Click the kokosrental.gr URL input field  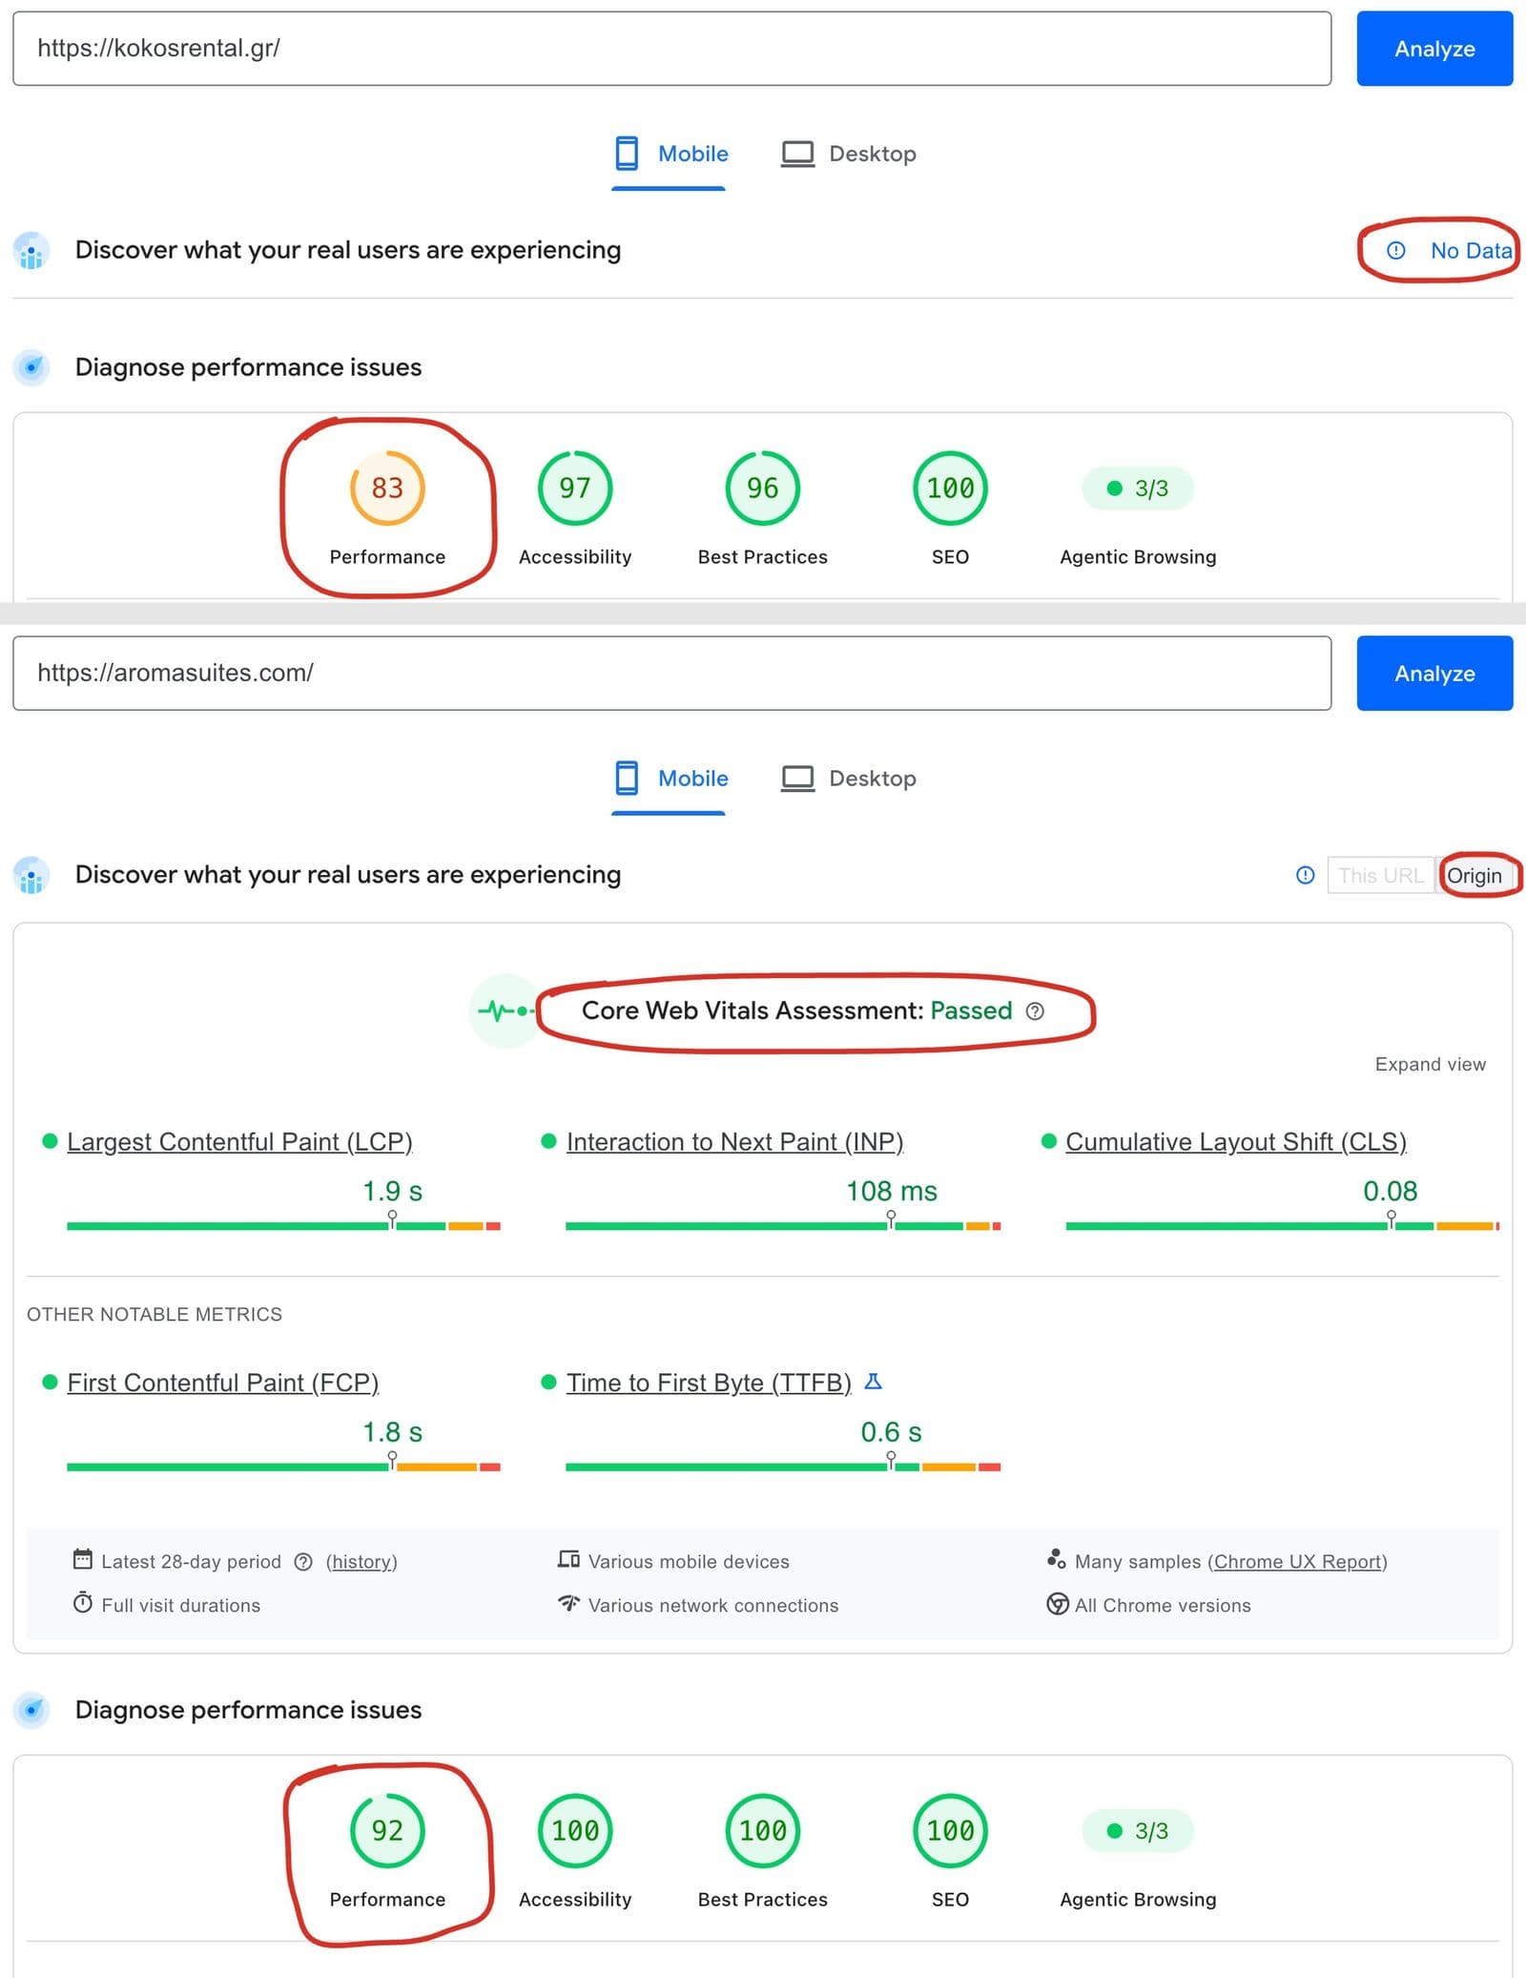(671, 49)
